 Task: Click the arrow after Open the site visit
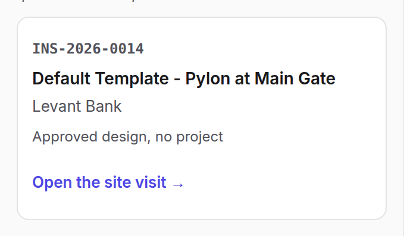click(178, 184)
